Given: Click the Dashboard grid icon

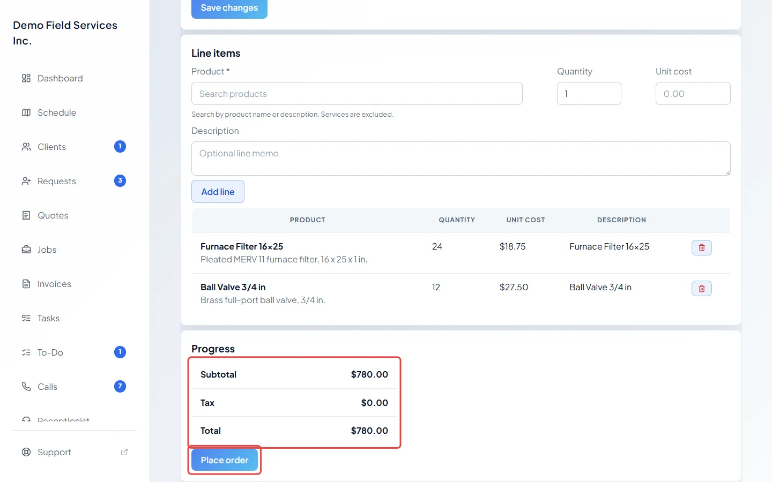Looking at the screenshot, I should pyautogui.click(x=26, y=78).
